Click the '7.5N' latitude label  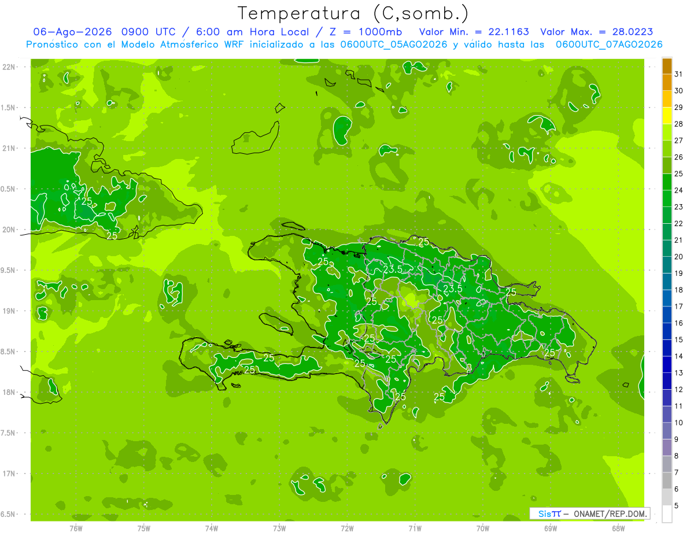pyautogui.click(x=9, y=433)
